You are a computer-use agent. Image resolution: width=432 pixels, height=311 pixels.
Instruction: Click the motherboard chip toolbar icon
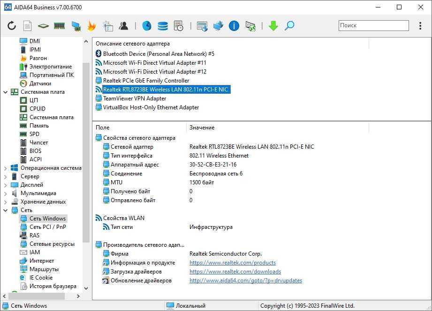coord(43,26)
